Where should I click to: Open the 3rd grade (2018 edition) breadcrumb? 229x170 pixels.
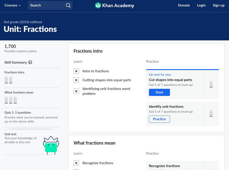(x=23, y=22)
